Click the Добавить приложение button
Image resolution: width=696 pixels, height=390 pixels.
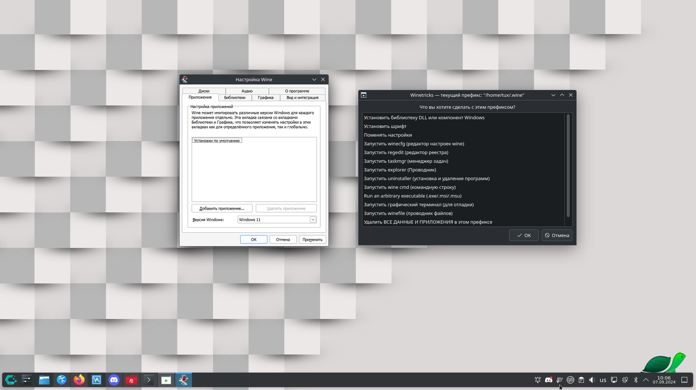[x=222, y=208]
